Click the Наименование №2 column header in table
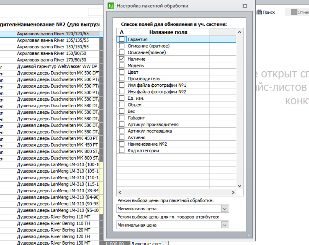Image resolution: width=309 pixels, height=245 pixels. (x=58, y=25)
